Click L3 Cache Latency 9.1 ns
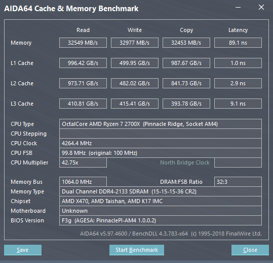Screen dimensions: 273x263 tap(238, 104)
